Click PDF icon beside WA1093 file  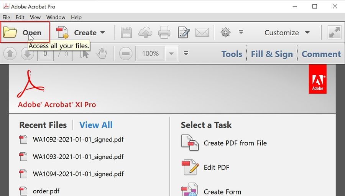(x=23, y=157)
